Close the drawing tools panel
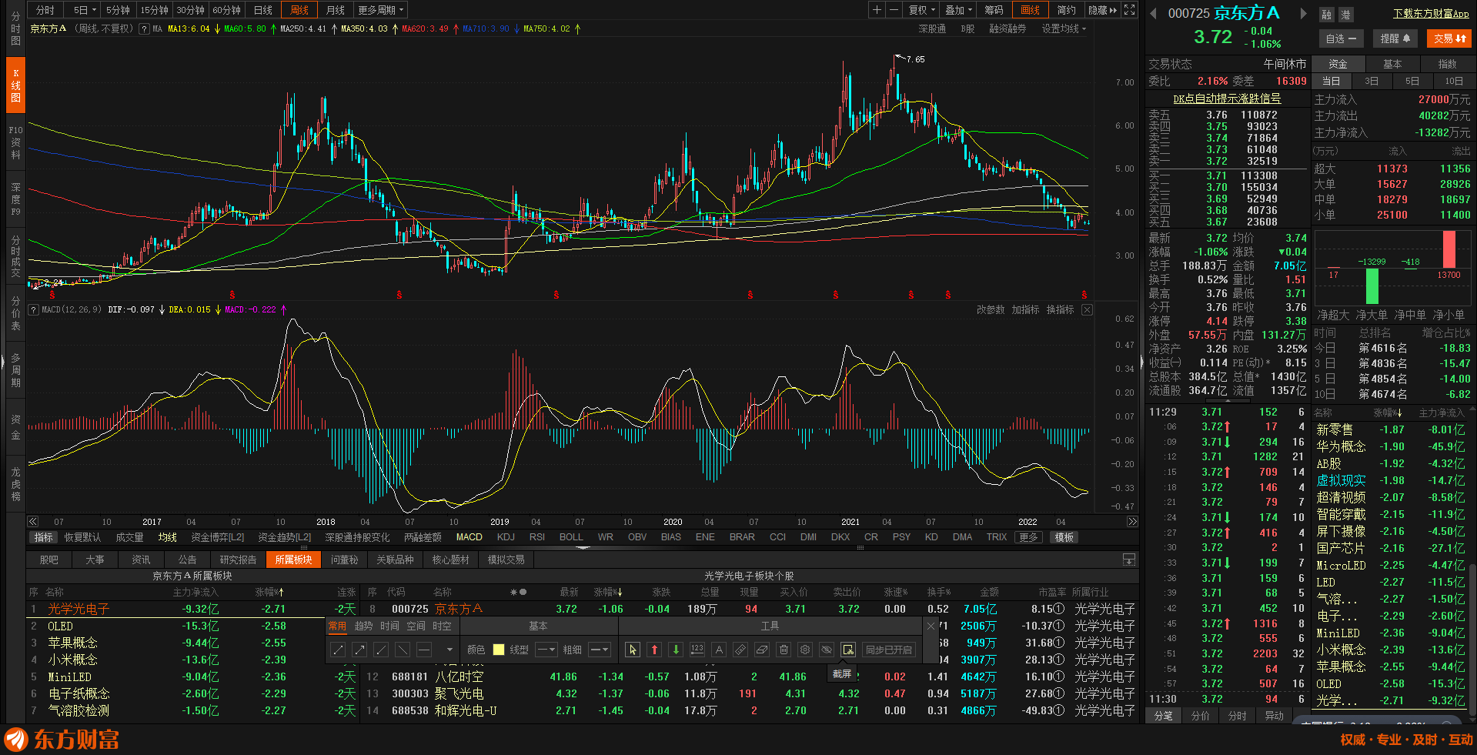 point(931,626)
